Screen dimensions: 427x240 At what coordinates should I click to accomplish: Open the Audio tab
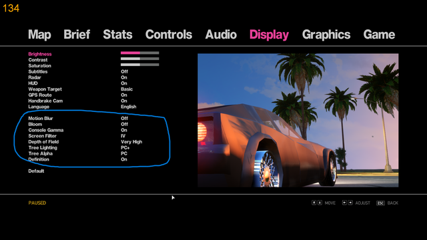click(221, 35)
